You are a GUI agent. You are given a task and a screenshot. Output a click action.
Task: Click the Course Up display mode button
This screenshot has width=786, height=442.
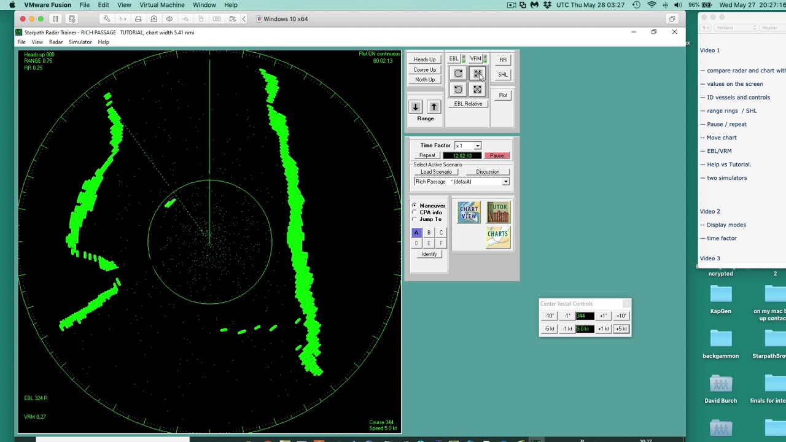point(425,70)
